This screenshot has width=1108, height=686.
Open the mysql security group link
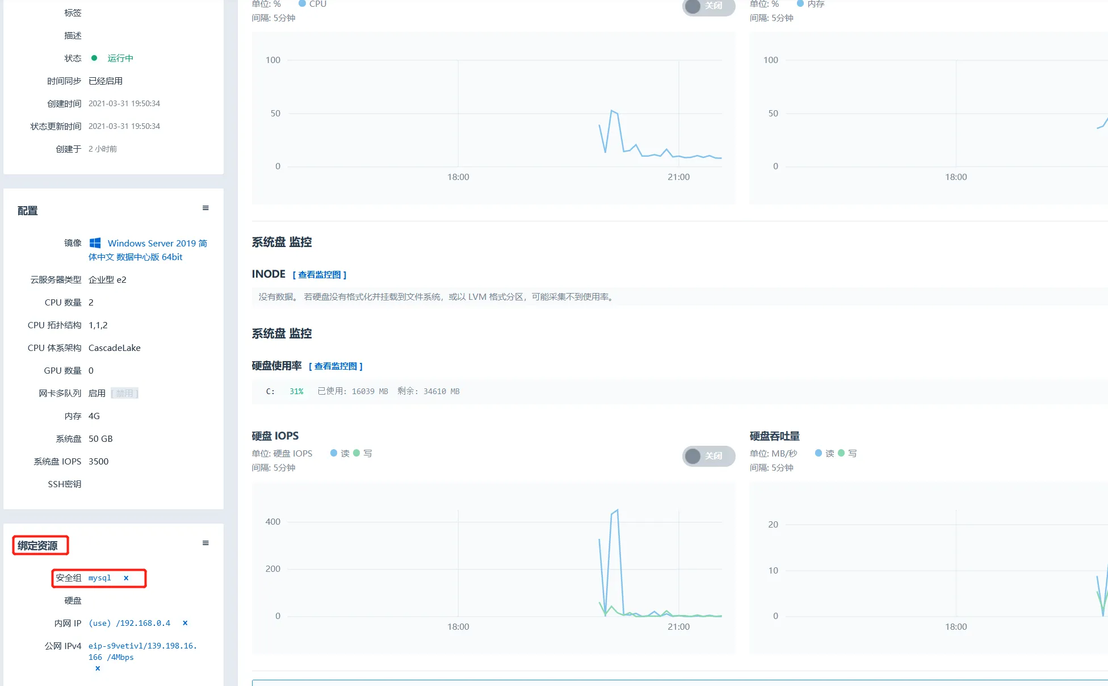[x=100, y=578]
